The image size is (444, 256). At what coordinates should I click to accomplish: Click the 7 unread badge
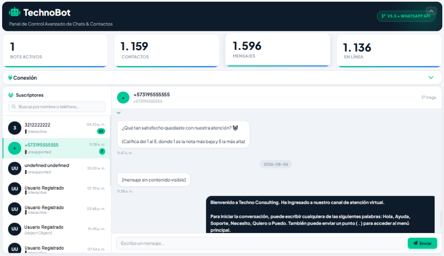(x=102, y=151)
